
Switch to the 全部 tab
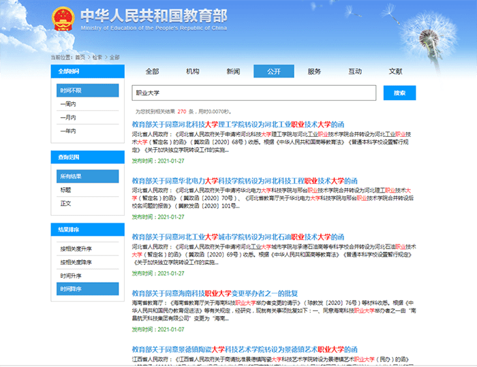coord(152,71)
